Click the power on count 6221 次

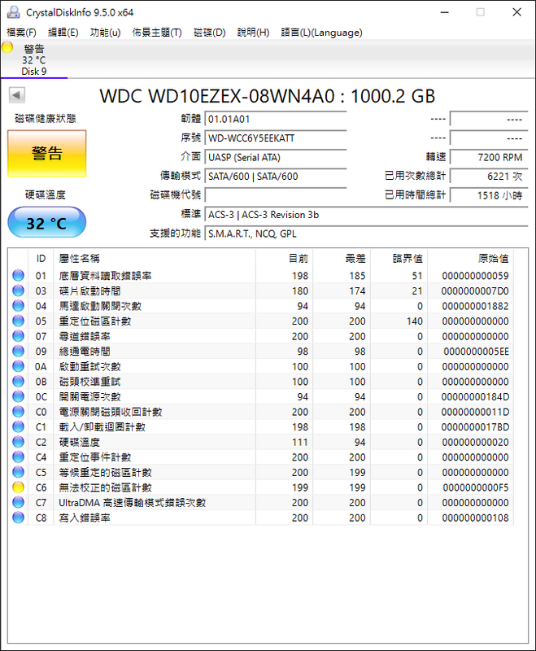pos(489,177)
